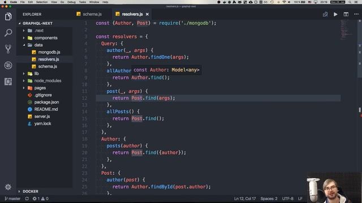The height and width of the screenshot is (203, 362).
Task: Open the Tasks menu
Action: 83,2
